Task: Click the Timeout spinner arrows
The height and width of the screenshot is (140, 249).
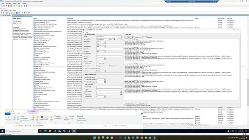Action: coord(105,59)
